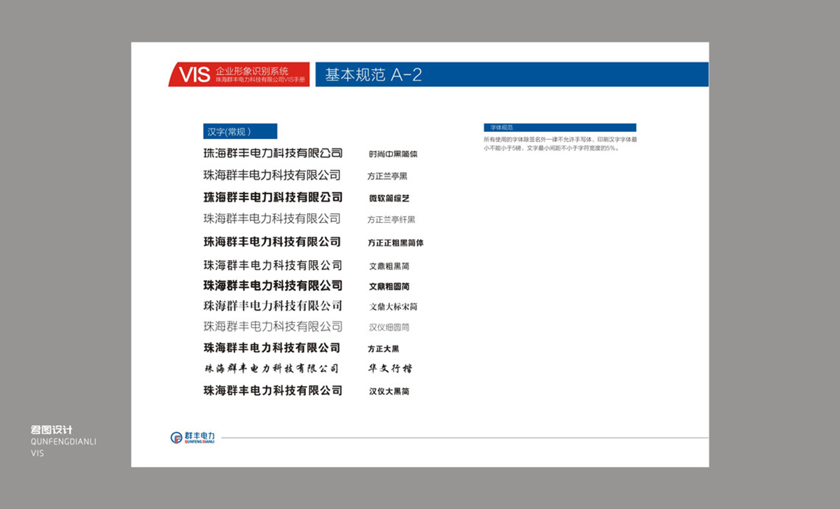The width and height of the screenshot is (840, 509).
Task: Click the font name '方正兰亭纤黑'
Action: (391, 220)
